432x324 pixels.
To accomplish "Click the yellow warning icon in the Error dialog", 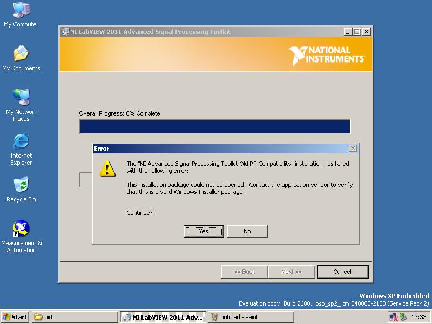I will tap(107, 168).
